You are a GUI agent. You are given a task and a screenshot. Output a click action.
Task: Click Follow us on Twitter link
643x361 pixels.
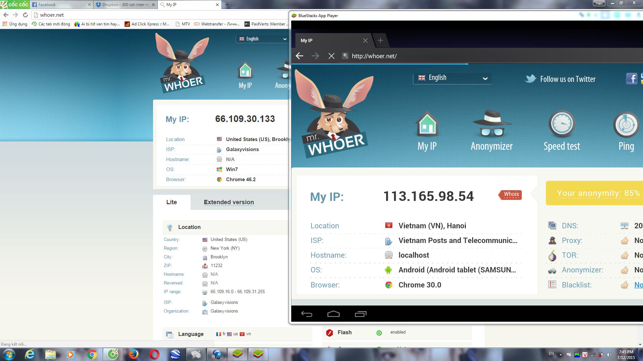(567, 79)
